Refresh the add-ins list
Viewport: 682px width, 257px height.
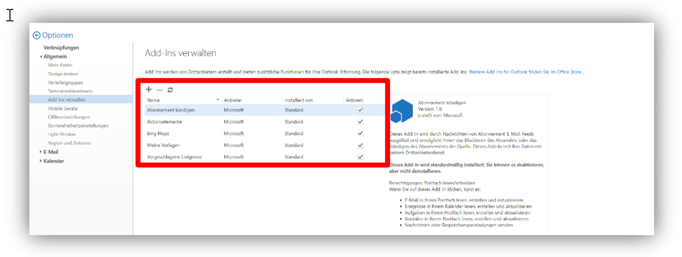[x=170, y=90]
